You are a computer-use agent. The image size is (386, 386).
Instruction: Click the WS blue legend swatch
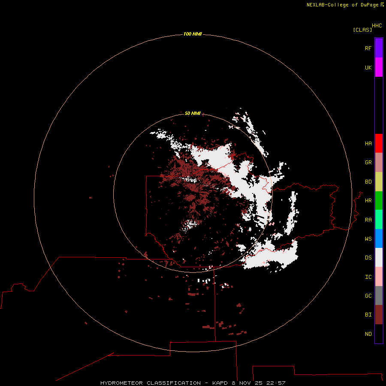(379, 238)
